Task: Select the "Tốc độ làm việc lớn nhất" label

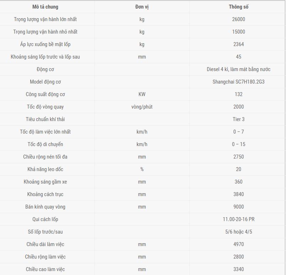Action: (45, 132)
